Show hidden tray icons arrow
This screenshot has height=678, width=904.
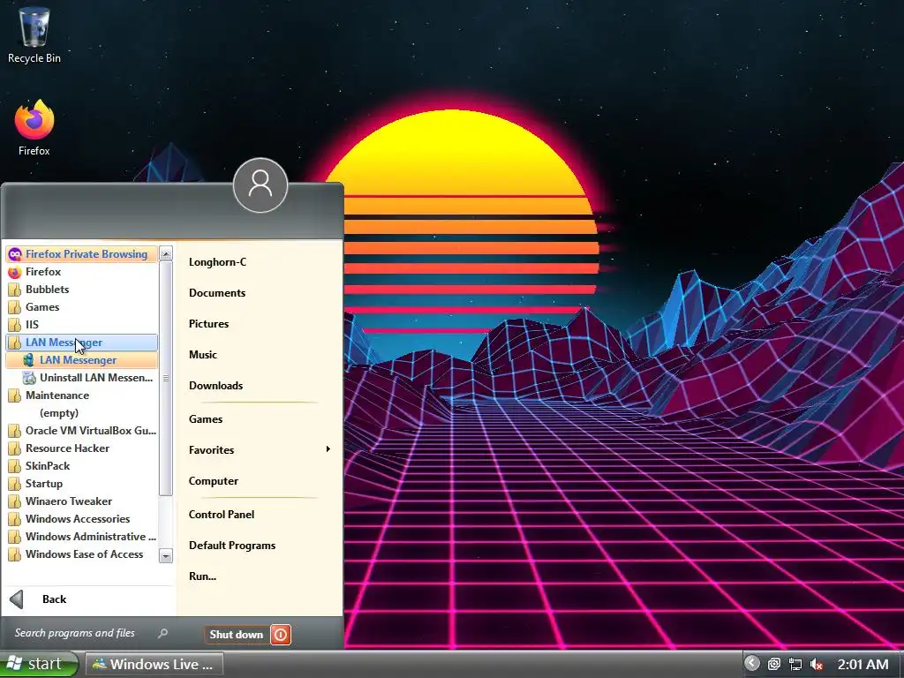click(752, 663)
